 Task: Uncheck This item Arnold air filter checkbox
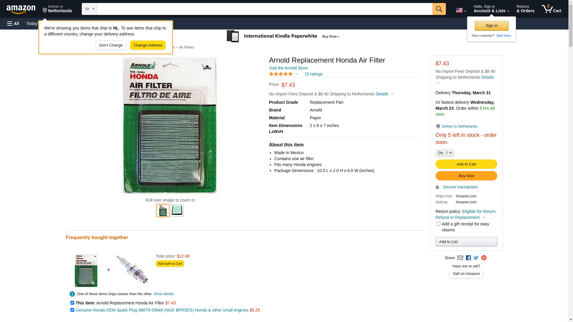tap(72, 303)
